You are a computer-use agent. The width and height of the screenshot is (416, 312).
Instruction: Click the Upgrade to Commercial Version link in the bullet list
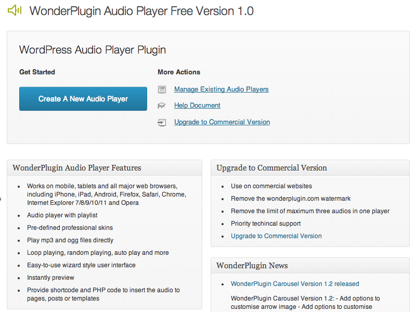pyautogui.click(x=276, y=236)
